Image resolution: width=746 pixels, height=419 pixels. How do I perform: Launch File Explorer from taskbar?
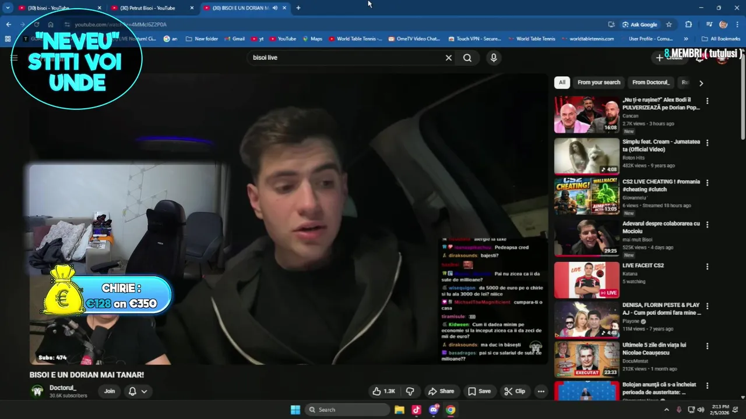[399, 410]
